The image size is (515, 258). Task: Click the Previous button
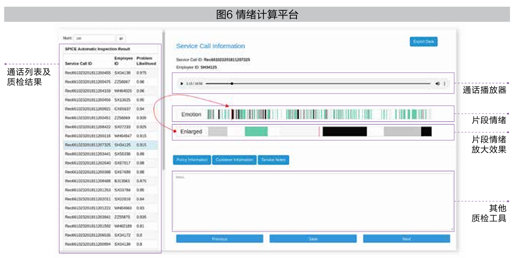coord(219,239)
